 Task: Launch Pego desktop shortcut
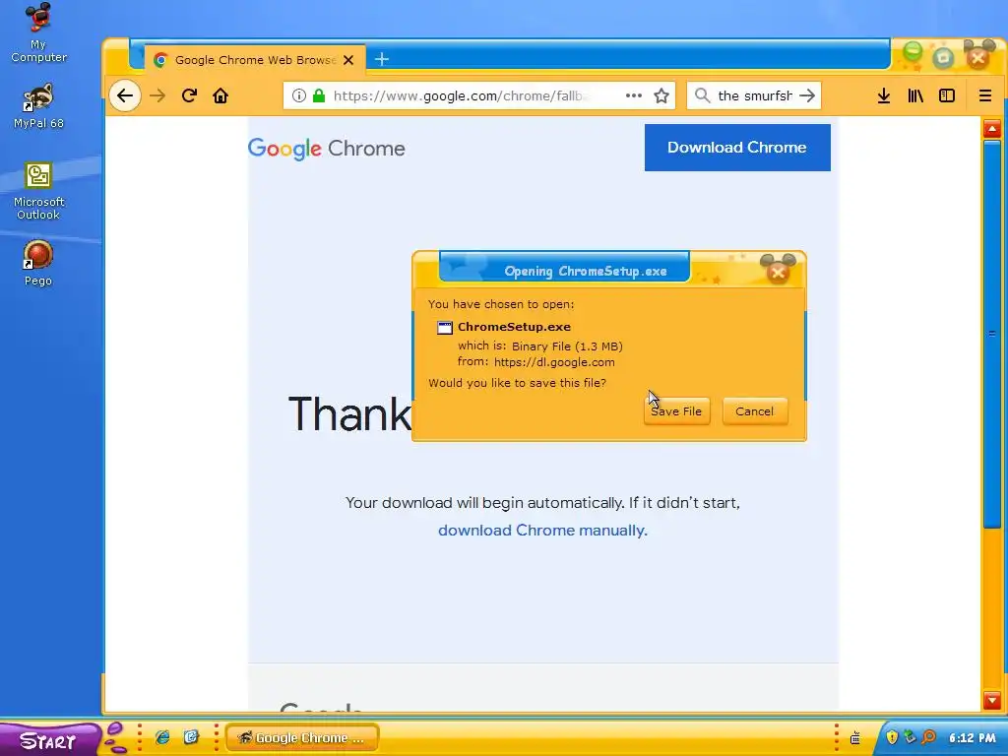click(38, 263)
